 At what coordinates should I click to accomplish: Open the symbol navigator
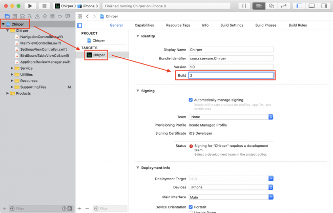tap(22, 16)
